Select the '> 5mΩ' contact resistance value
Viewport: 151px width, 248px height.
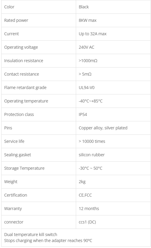85,74
